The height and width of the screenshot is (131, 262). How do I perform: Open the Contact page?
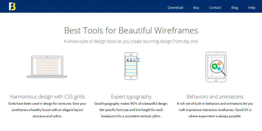pyautogui.click(x=215, y=8)
